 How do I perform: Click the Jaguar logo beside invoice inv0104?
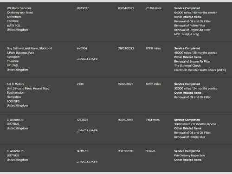pyautogui.click(x=87, y=59)
